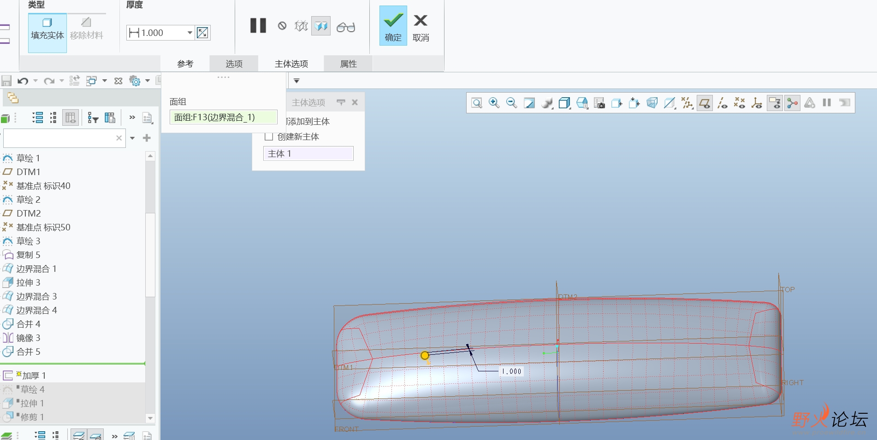This screenshot has width=877, height=440.
Task: Expand the toolbar overflow chevrons in model tree
Action: 132,117
